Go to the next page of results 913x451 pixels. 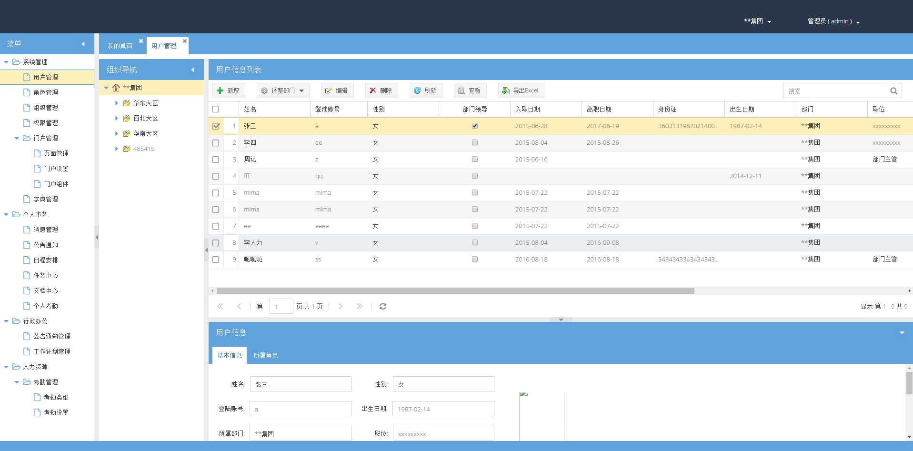pos(341,306)
